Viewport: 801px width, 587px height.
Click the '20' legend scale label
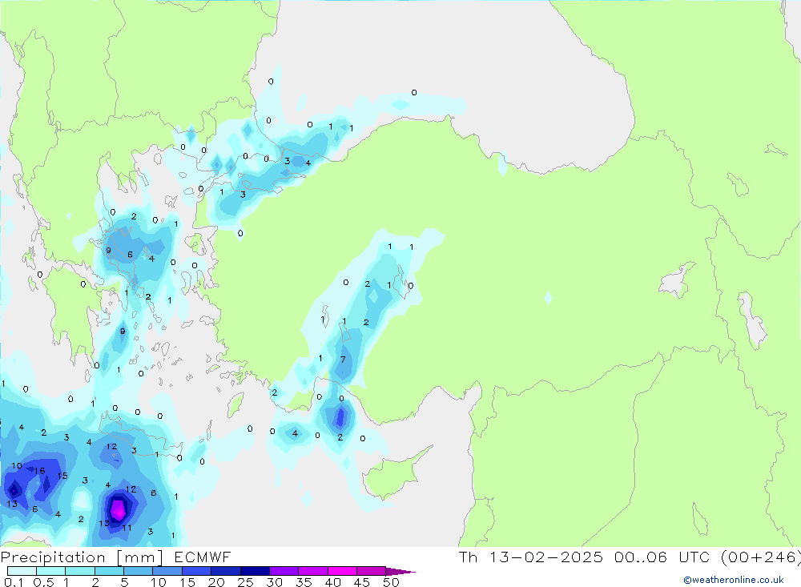coord(216,582)
